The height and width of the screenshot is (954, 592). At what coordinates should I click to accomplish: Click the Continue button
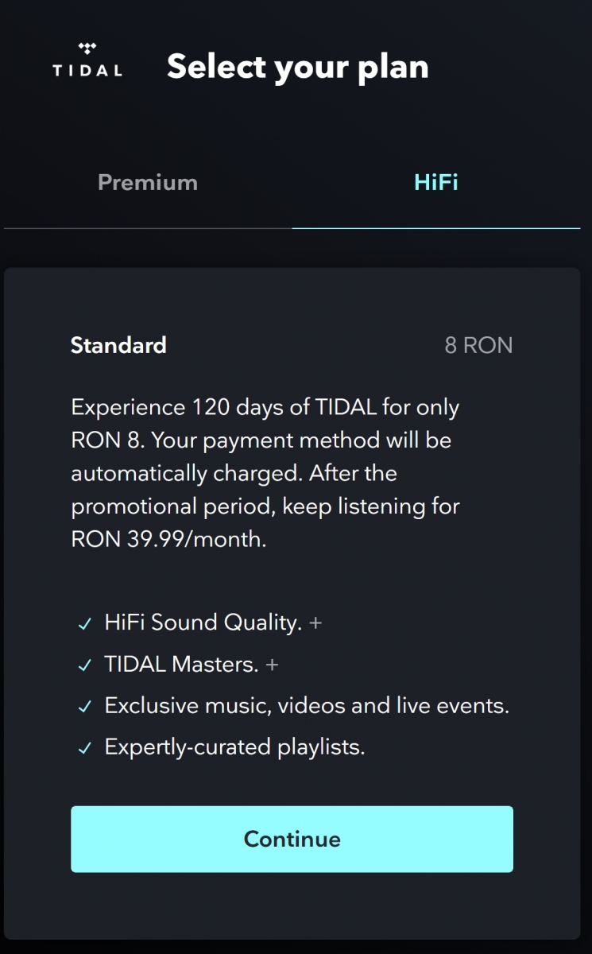pyautogui.click(x=292, y=839)
